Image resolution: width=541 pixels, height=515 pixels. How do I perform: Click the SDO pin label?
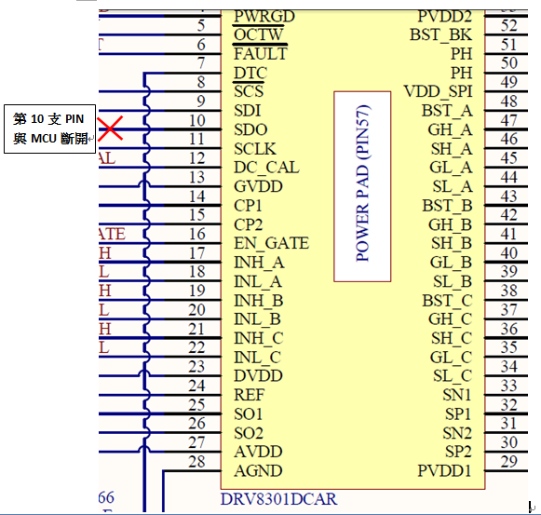[x=250, y=129]
